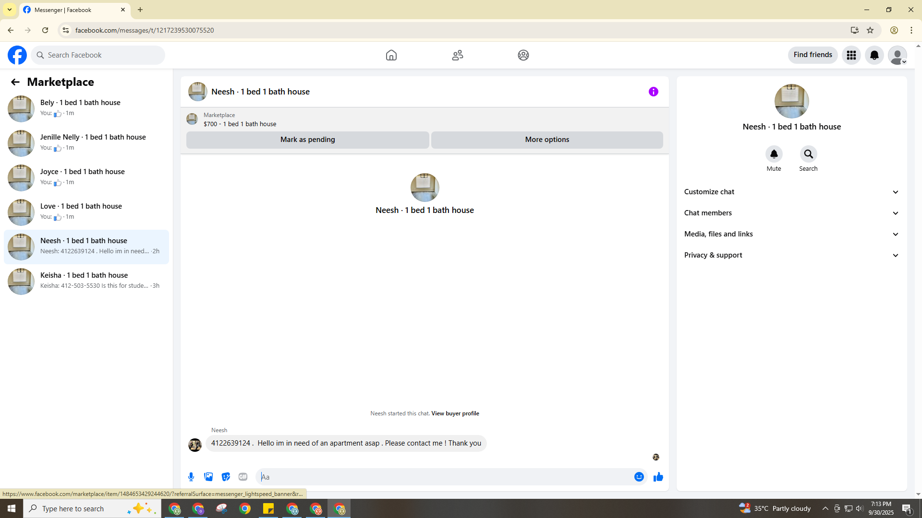Expand the Media, files and links section

791,234
